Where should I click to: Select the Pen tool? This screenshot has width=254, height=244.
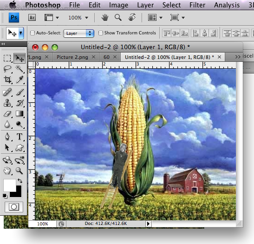[7, 137]
